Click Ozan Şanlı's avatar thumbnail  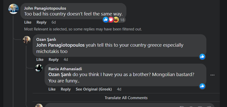pos(27,40)
